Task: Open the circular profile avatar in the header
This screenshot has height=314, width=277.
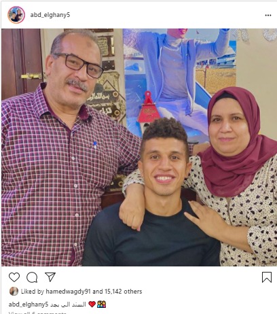Action: point(16,15)
